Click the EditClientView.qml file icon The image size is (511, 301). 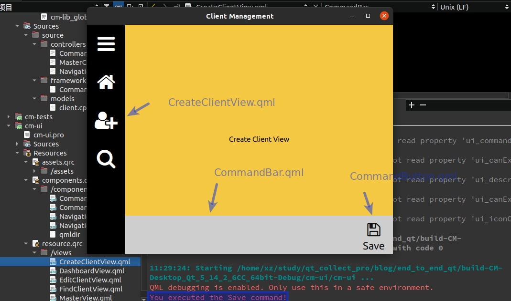(x=53, y=280)
